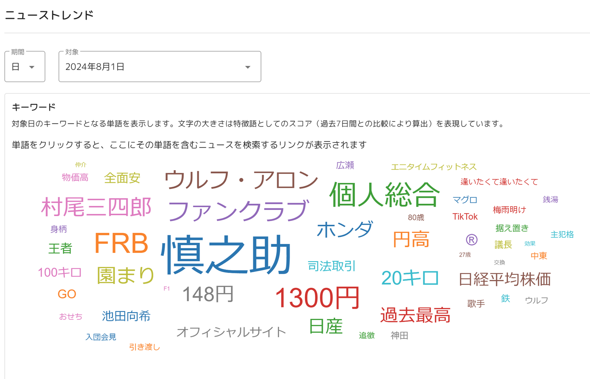Screen dimensions: 590x379
Task: Select the word 個人総合
Action: [384, 194]
